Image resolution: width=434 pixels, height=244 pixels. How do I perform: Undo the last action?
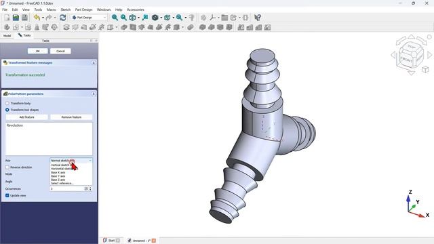pyautogui.click(x=37, y=18)
